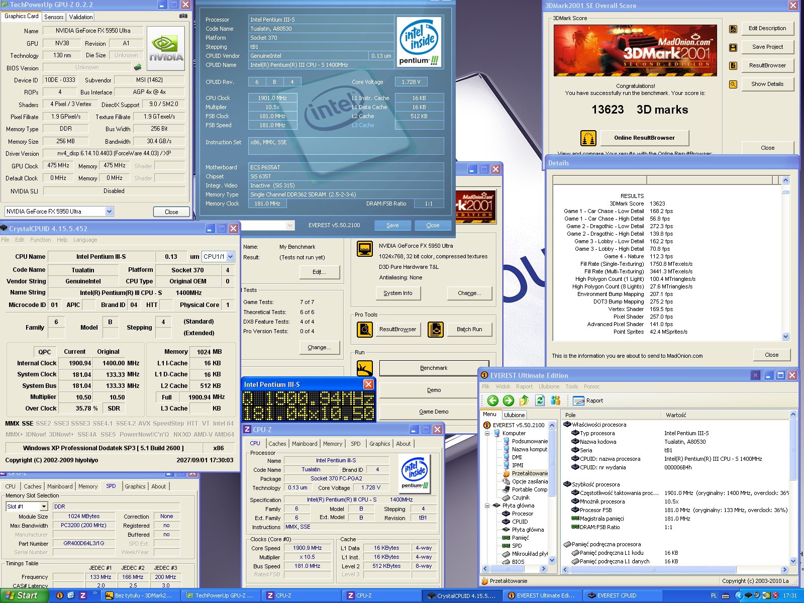Click the floppy icon beside Save Project
Image resolution: width=804 pixels, height=603 pixels.
(733, 47)
